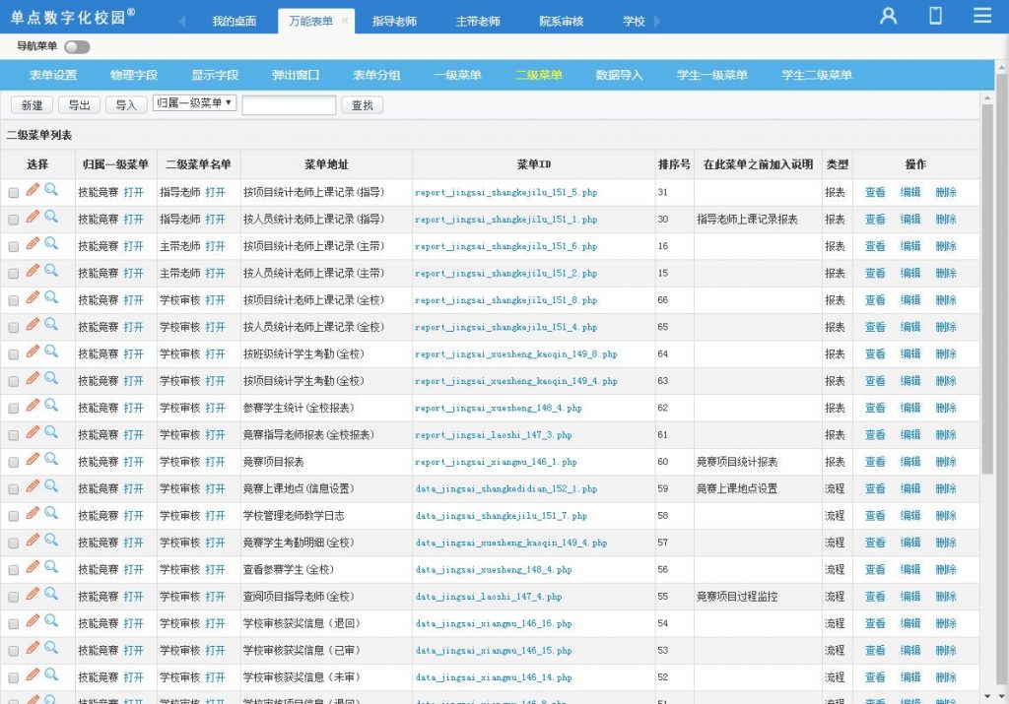1009x704 pixels.
Task: Check the box for report_jingsai_shangkejilu_151_6.php row
Action: pyautogui.click(x=14, y=247)
